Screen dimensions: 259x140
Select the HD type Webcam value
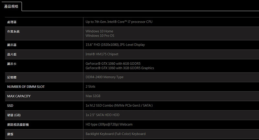pos(109,124)
